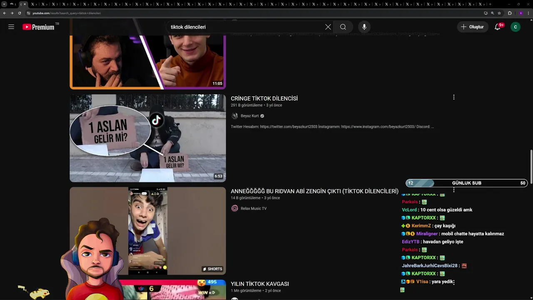533x300 pixels.
Task: Open more options for CRİNGE TİKTOK DİLENCİSİ
Action: click(x=453, y=97)
